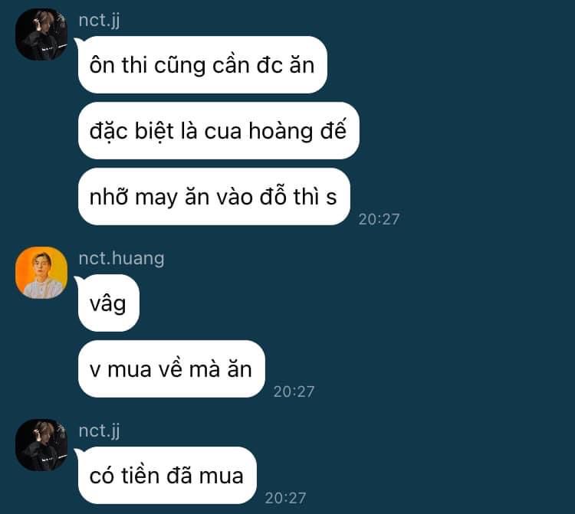Click the nct.jj username above 'ôn thi'
This screenshot has height=514, width=575.
pyautogui.click(x=100, y=20)
